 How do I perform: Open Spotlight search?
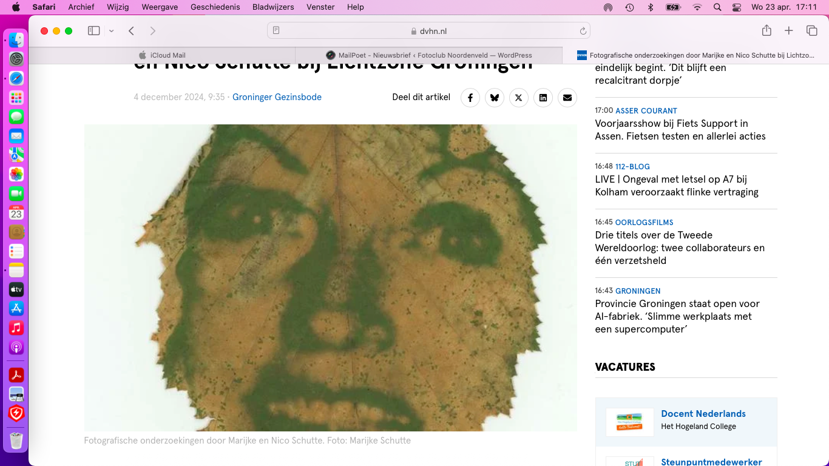(717, 7)
